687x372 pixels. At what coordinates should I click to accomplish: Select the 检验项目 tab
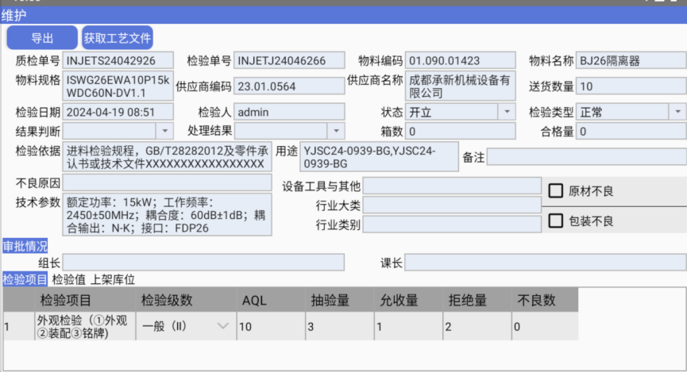click(25, 279)
